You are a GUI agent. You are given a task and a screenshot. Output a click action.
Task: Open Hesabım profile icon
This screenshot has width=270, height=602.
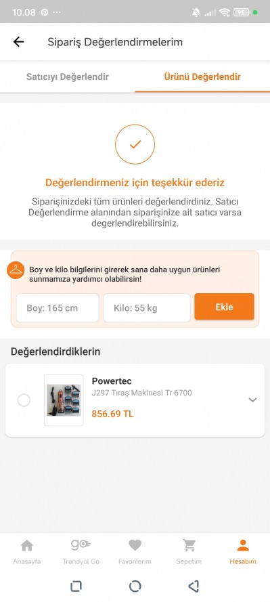pyautogui.click(x=243, y=545)
